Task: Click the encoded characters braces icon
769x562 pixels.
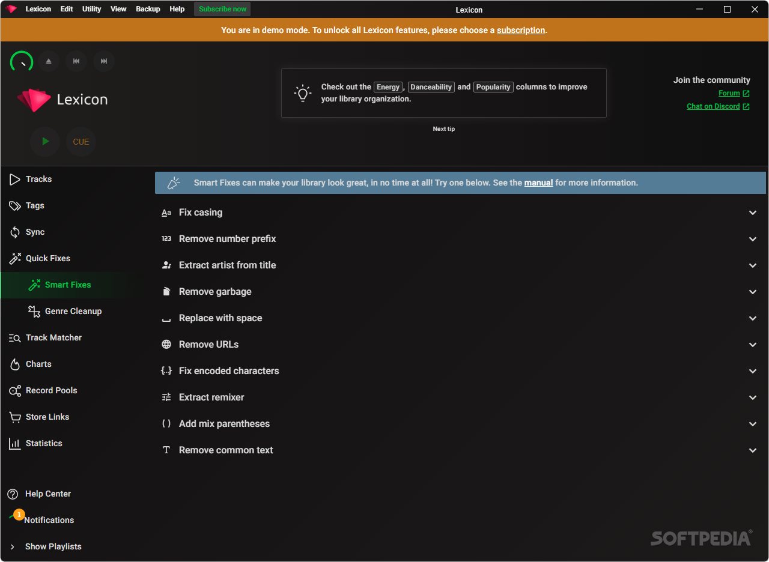Action: [x=166, y=371]
